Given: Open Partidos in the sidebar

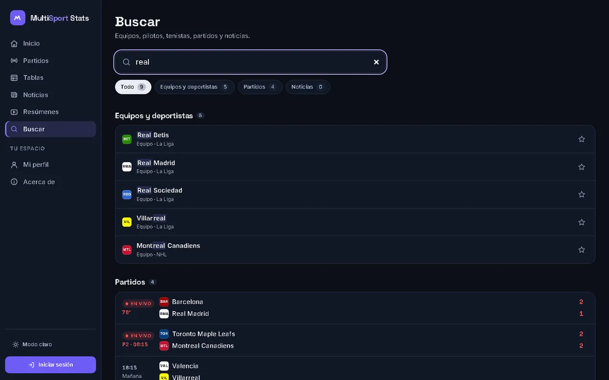Looking at the screenshot, I should pyautogui.click(x=50, y=61).
